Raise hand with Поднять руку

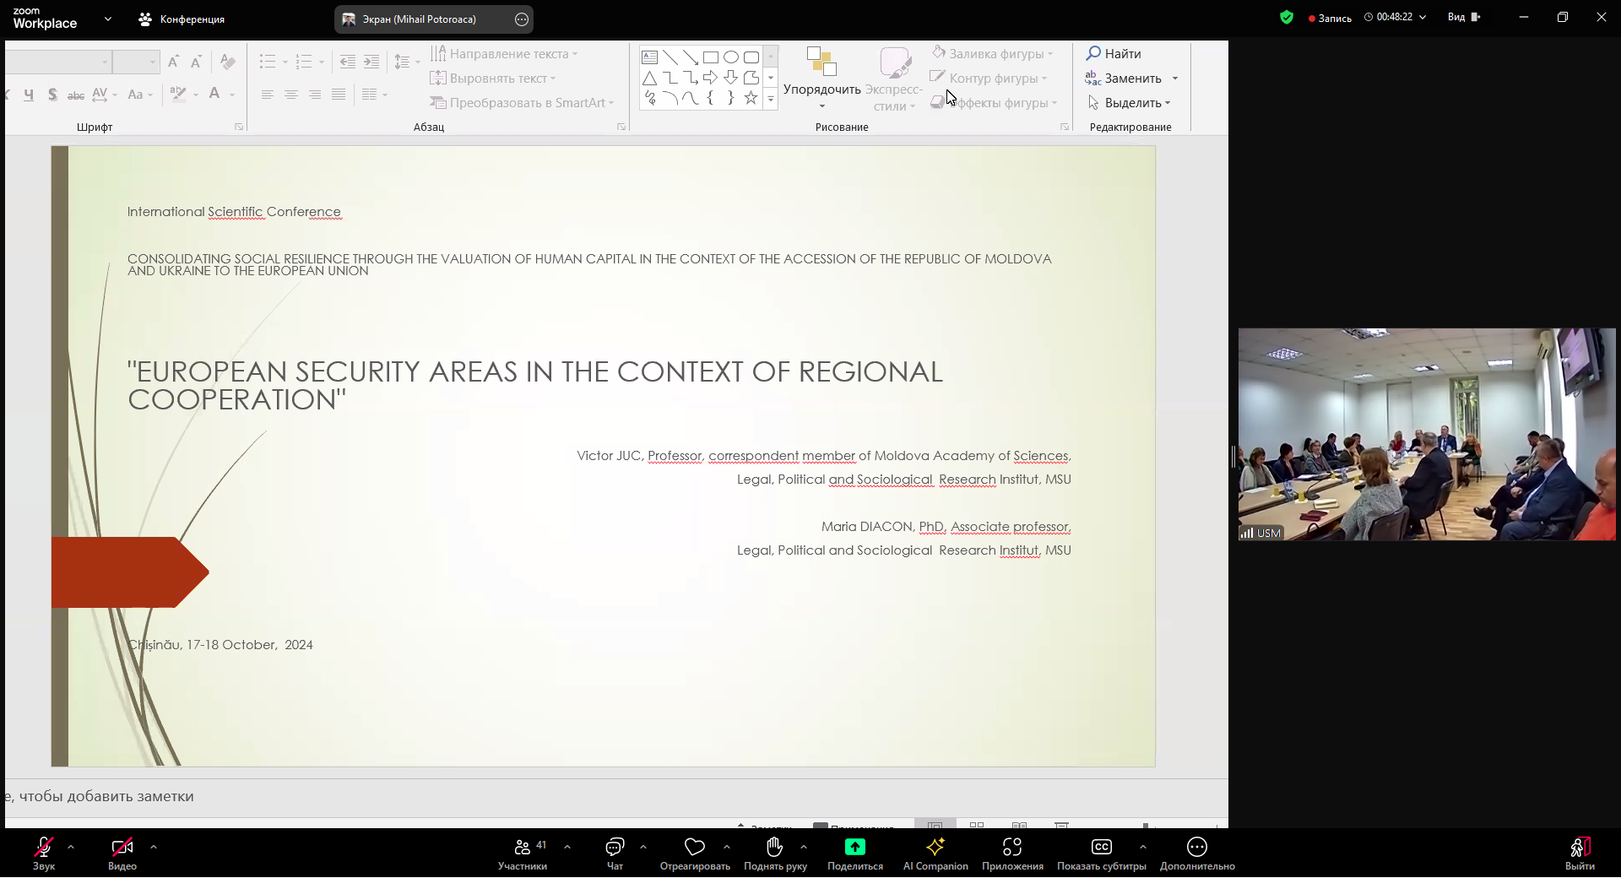click(775, 853)
